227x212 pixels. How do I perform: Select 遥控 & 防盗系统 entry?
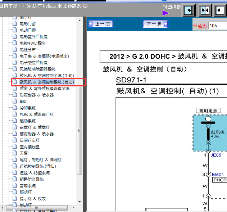pyautogui.click(x=35, y=173)
